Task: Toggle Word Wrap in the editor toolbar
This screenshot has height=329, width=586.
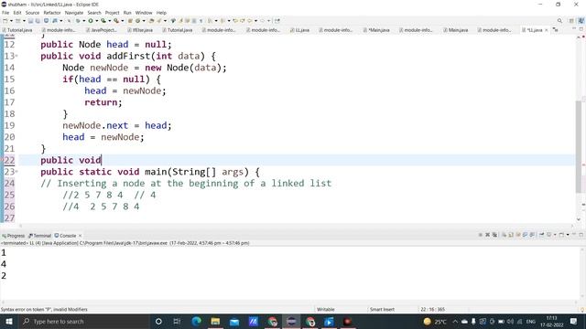Action: tap(188, 21)
